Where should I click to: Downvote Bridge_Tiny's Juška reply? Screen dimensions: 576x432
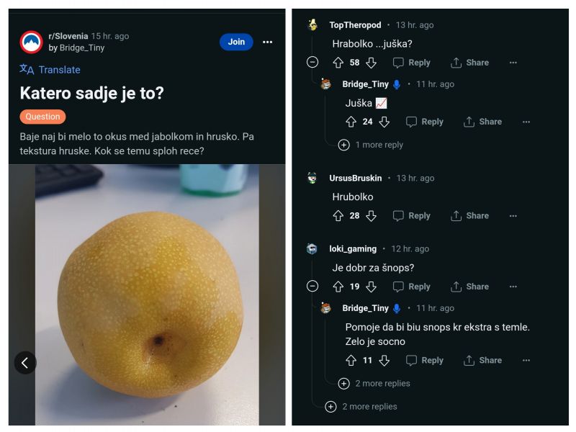tap(384, 122)
